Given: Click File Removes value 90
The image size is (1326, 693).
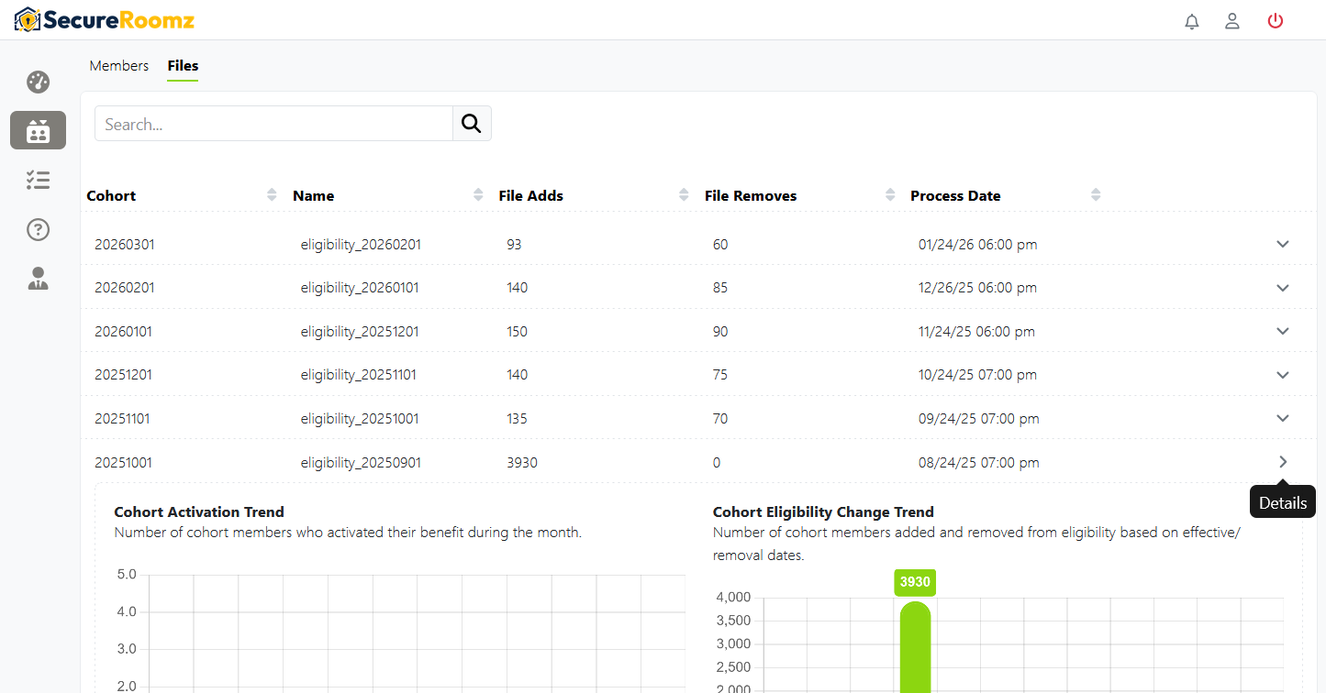Looking at the screenshot, I should pyautogui.click(x=720, y=332).
